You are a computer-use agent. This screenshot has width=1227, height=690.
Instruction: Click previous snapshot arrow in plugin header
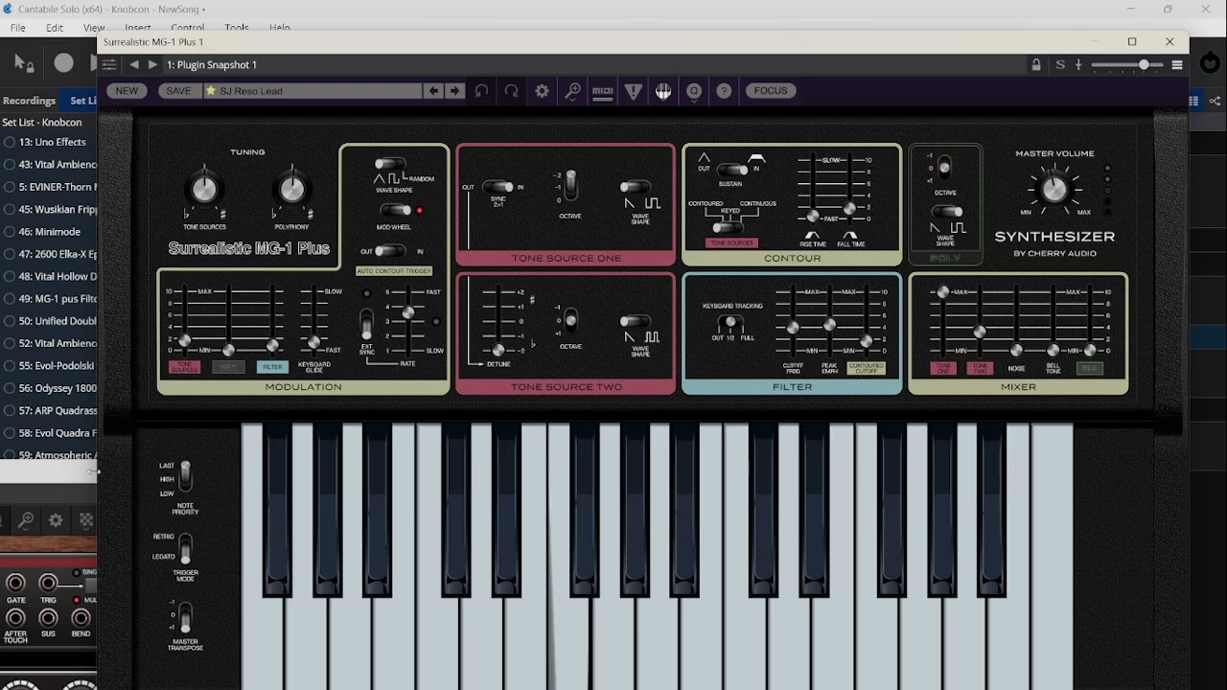pos(134,65)
